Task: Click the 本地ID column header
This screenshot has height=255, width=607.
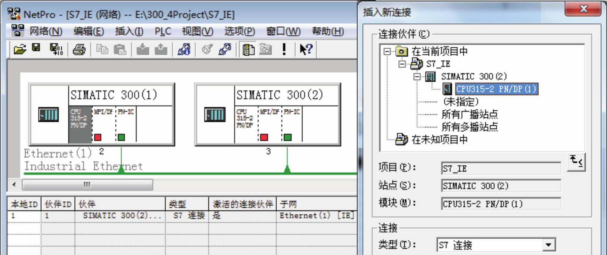Action: tap(24, 204)
